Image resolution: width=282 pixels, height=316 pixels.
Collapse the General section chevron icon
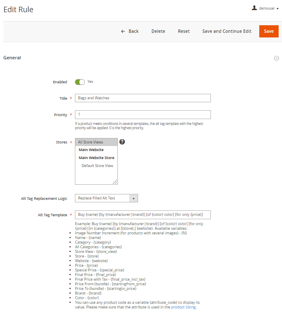(277, 58)
